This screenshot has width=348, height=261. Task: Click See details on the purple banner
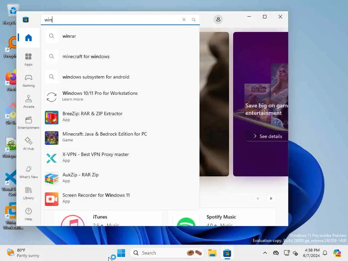pos(268,136)
